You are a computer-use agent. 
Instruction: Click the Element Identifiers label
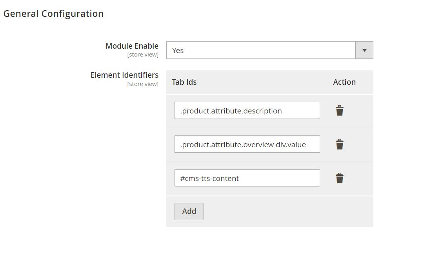pos(124,75)
